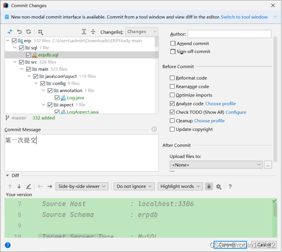
Task: Click the options panel vertical scrollbar
Action: (x=275, y=99)
